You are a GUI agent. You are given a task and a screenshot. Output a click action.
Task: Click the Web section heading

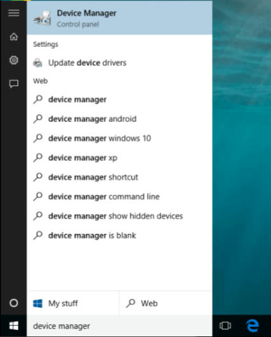point(40,81)
